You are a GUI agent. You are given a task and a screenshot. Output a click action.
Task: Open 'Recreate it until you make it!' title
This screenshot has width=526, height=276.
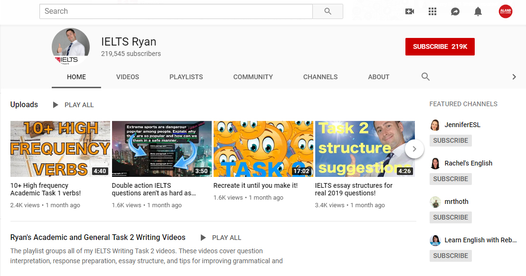tap(255, 185)
